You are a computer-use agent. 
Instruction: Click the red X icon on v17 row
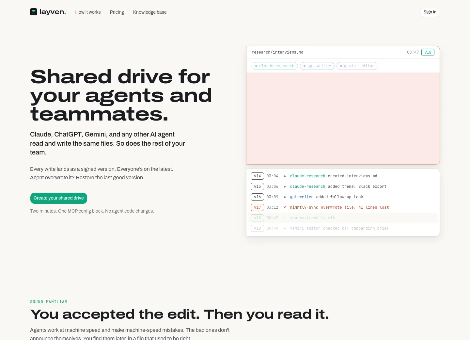[285, 207]
